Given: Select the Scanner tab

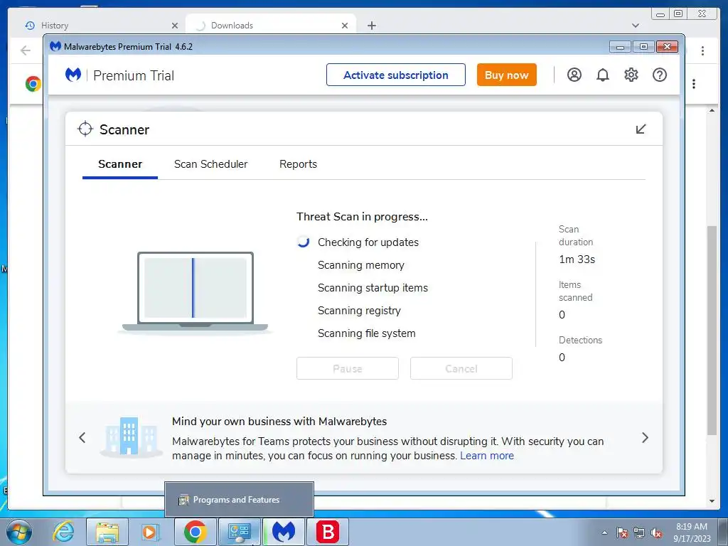Looking at the screenshot, I should [x=119, y=164].
